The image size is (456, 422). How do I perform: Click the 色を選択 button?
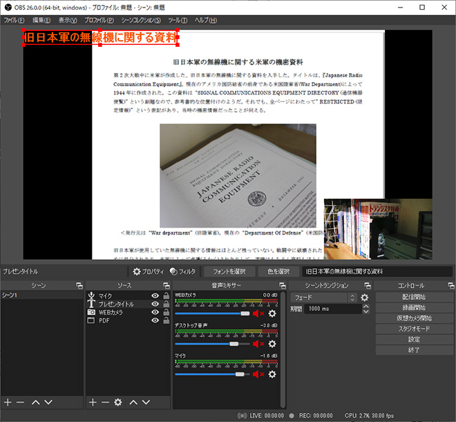click(278, 272)
